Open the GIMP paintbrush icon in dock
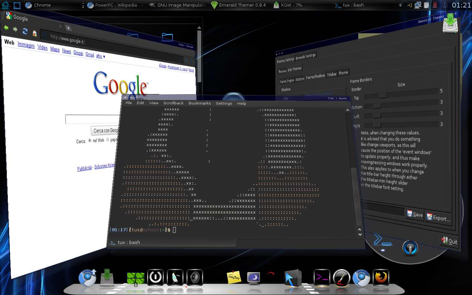The image size is (472, 295). coord(342,278)
